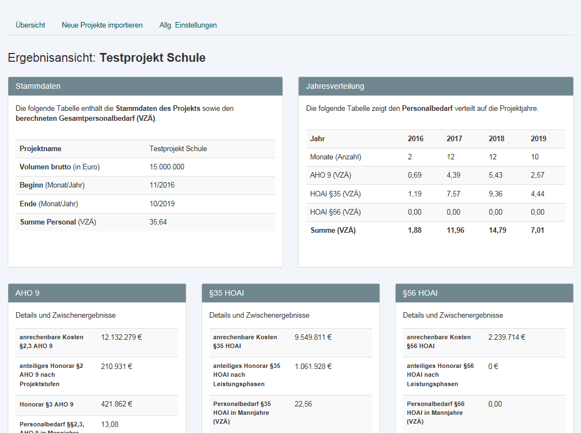The width and height of the screenshot is (581, 433).
Task: Select the §35 HOAI panel header
Action: coord(290,293)
